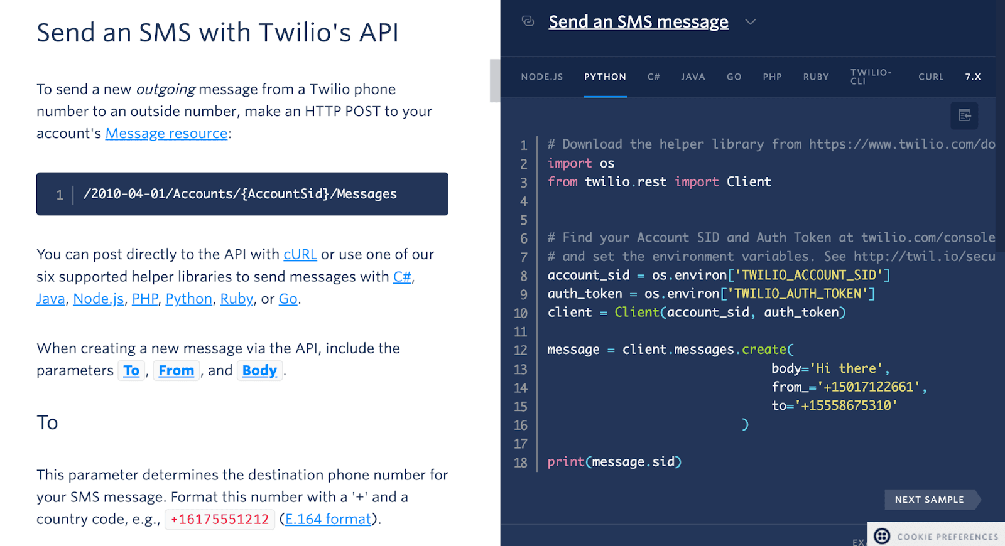The height and width of the screenshot is (546, 1005).
Task: Click the Messages endpoint code block
Action: [242, 194]
